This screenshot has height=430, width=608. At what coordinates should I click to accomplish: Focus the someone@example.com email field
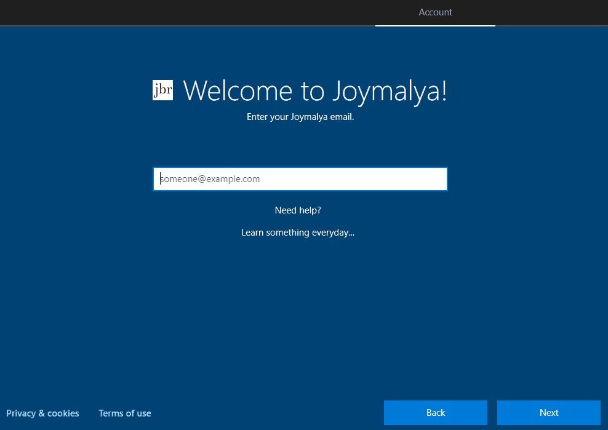tap(300, 179)
